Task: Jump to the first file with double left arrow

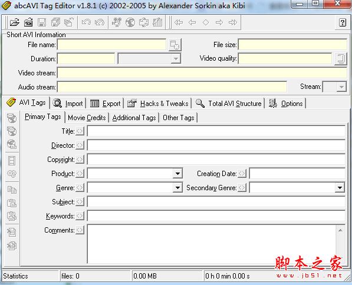Action: [x=179, y=22]
